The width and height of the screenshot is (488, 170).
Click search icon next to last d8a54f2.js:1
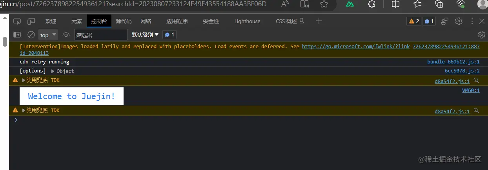476,110
